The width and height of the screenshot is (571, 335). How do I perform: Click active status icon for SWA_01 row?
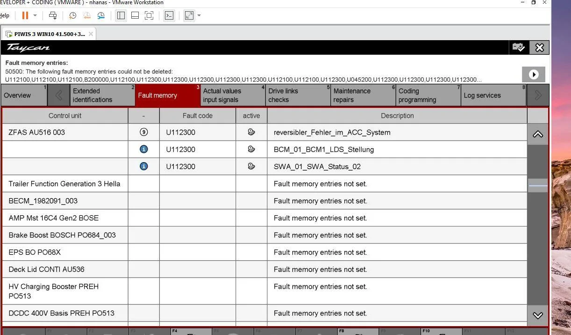(251, 166)
